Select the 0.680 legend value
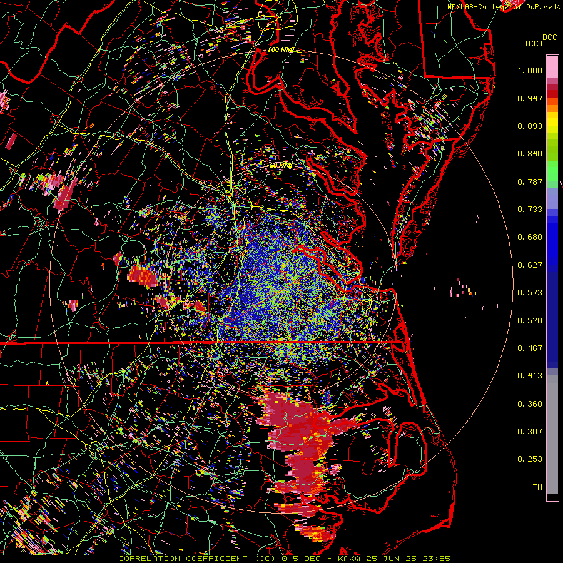The width and height of the screenshot is (563, 563). coord(530,237)
